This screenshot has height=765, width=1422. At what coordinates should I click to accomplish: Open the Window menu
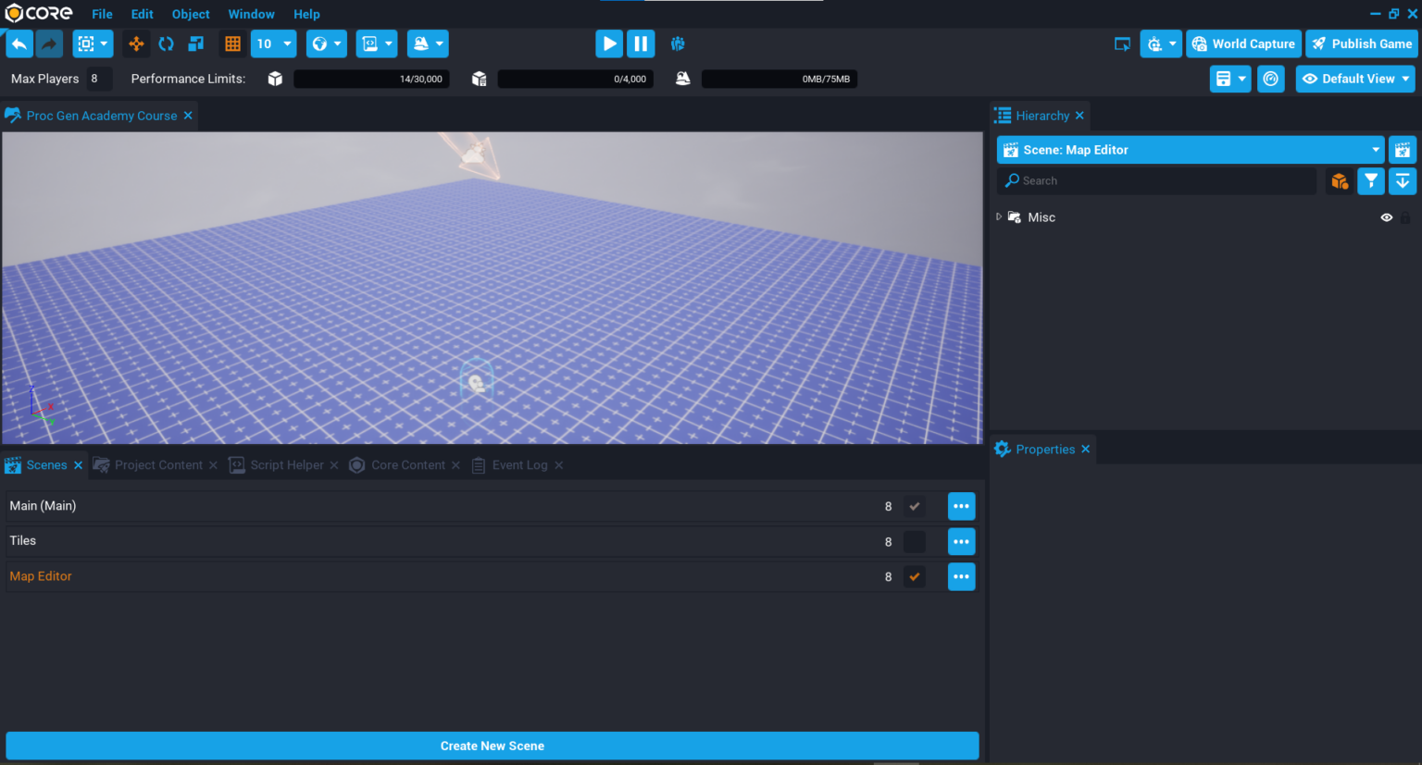[x=251, y=13]
